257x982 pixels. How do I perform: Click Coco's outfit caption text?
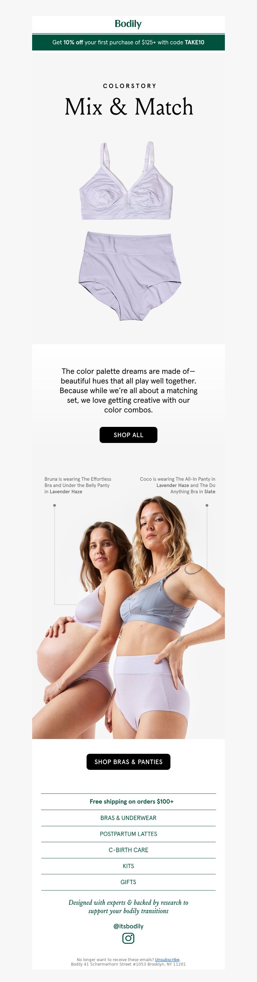177,485
